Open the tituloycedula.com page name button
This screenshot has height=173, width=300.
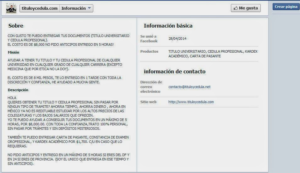coord(40,8)
